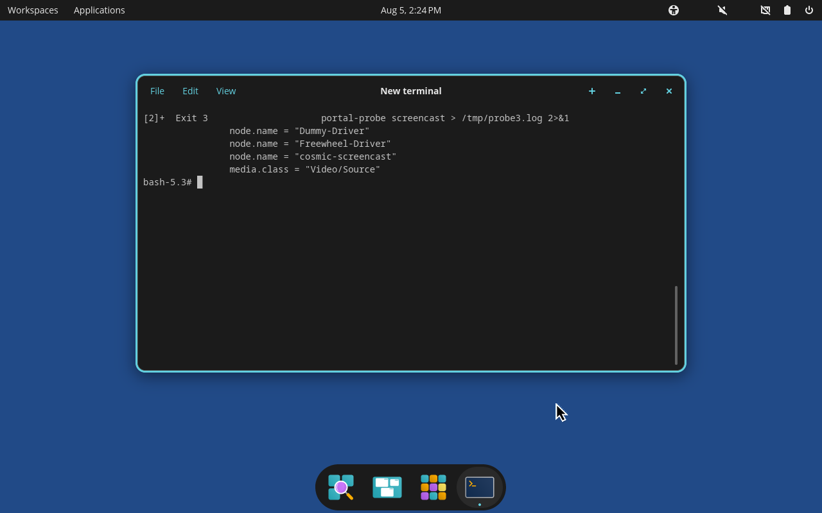Click the New terminal window title
Viewport: 822px width, 513px height.
[411, 91]
